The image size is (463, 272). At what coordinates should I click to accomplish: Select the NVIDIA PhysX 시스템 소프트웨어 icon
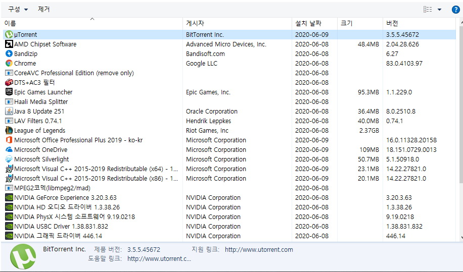[x=9, y=216]
